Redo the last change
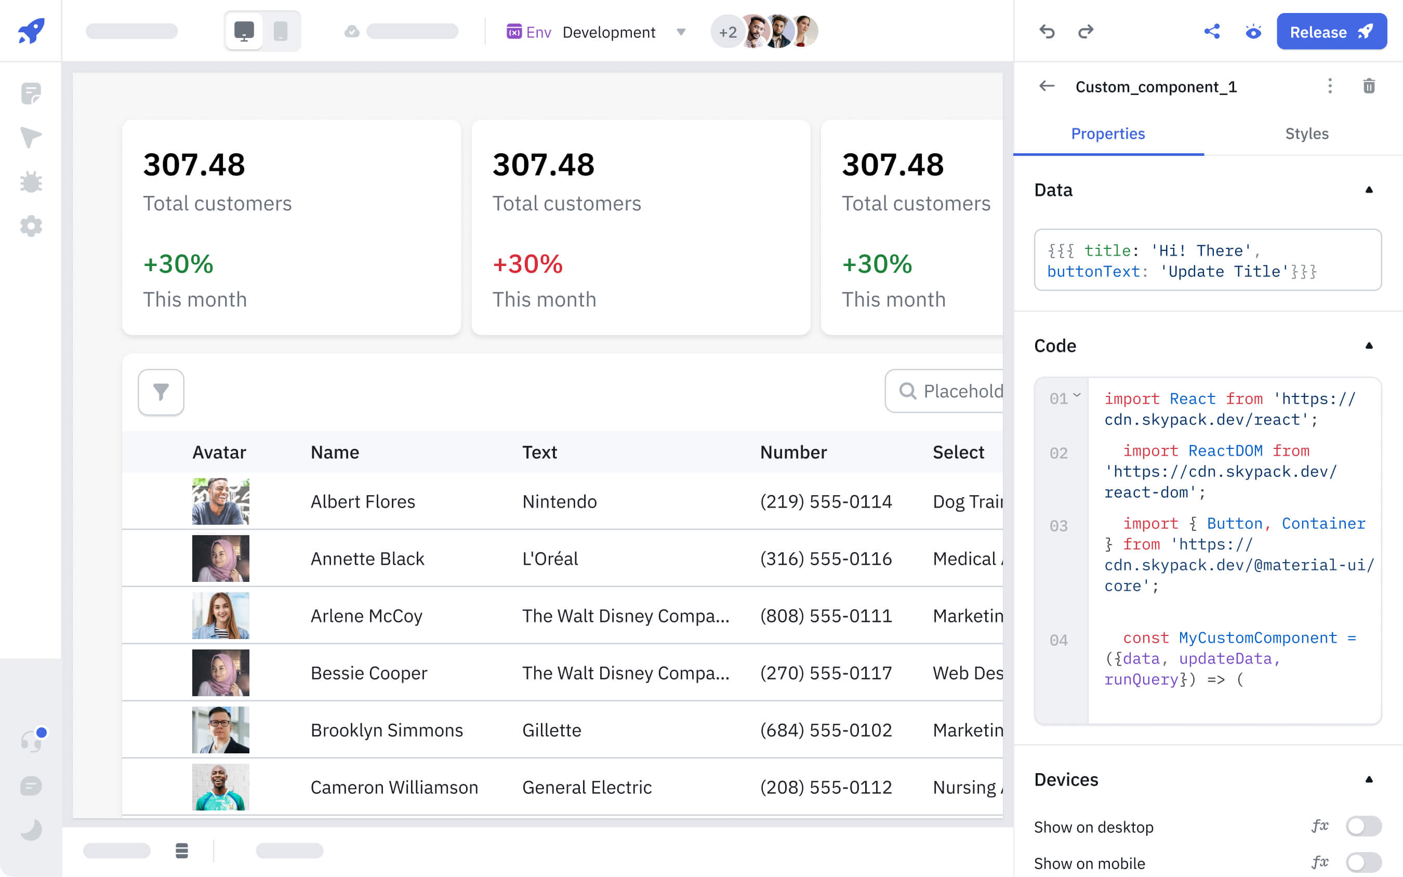 point(1086,31)
